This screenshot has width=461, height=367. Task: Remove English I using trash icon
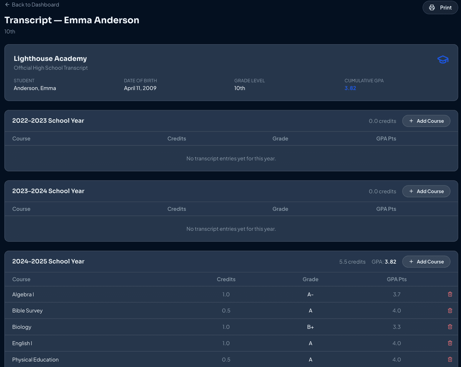point(450,343)
